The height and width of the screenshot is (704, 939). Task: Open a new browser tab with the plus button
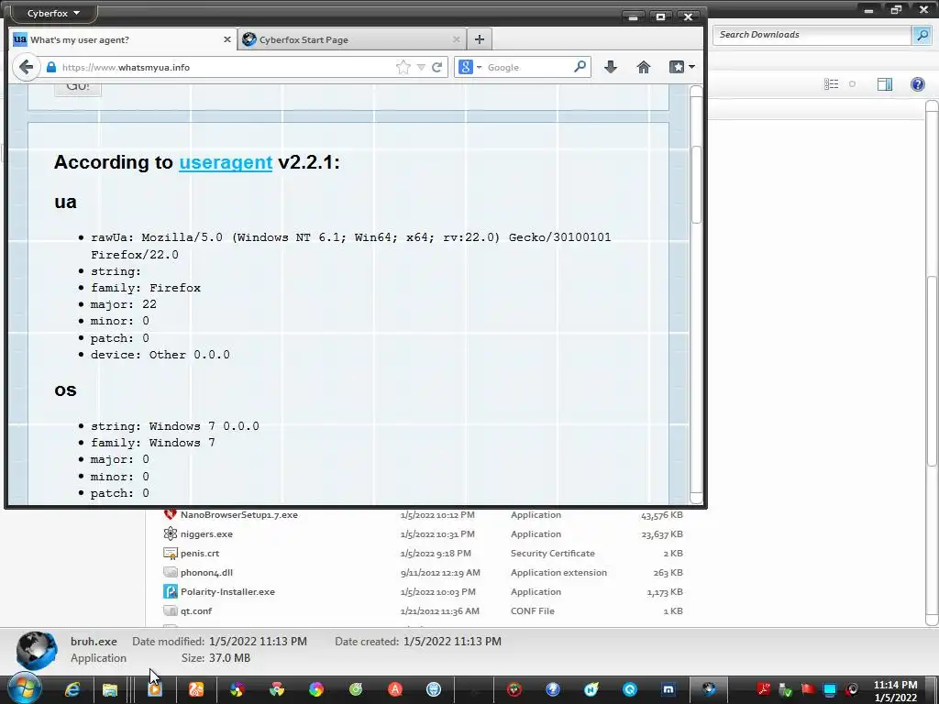tap(479, 39)
